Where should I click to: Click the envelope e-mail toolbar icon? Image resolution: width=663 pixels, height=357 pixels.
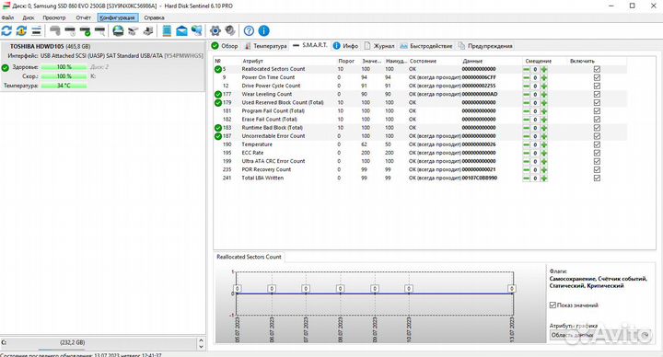coord(181,31)
